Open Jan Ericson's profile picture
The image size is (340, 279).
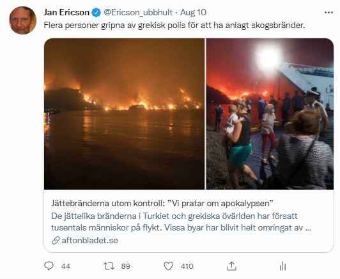point(22,20)
